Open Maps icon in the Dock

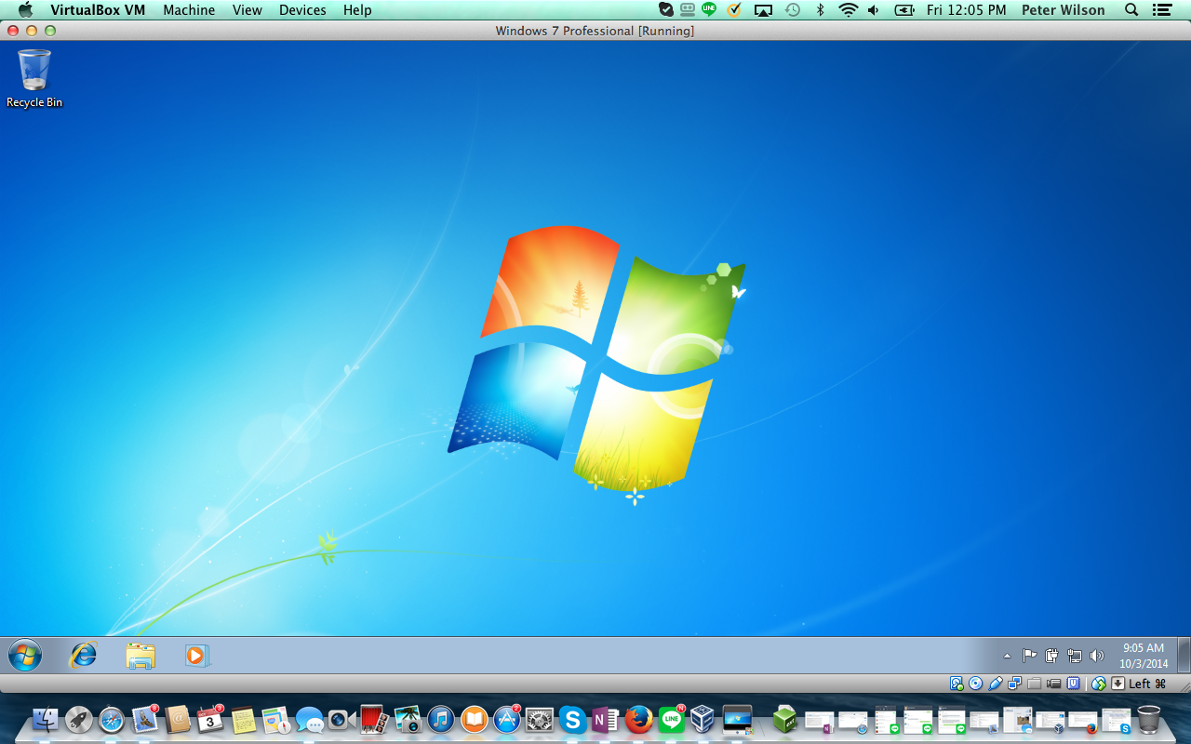pyautogui.click(x=276, y=719)
